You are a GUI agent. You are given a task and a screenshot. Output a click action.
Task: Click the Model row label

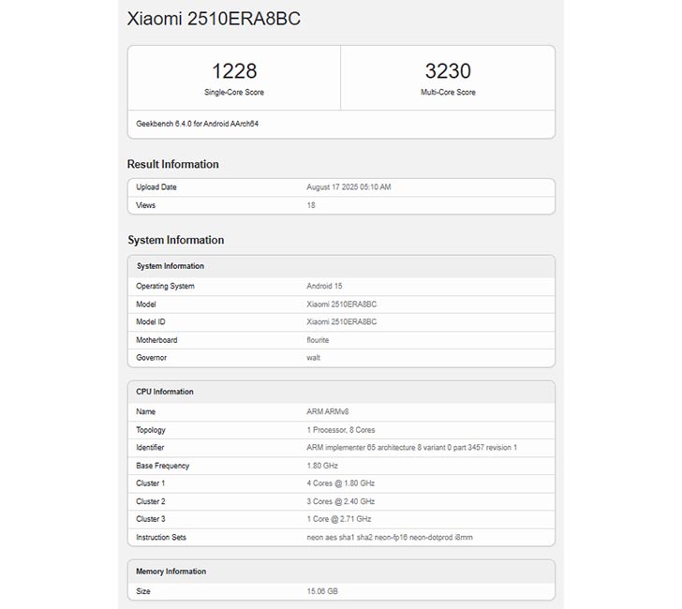[146, 304]
